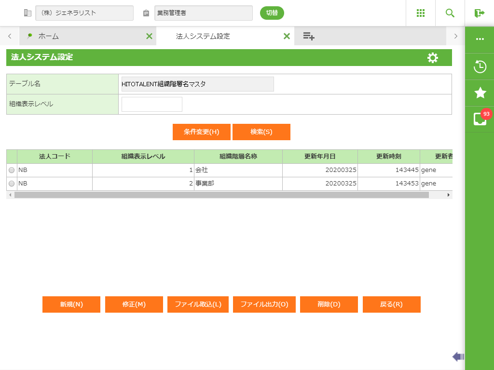The image size is (494, 370).
Task: Select the radio button for 事業部 row
Action: [12, 184]
